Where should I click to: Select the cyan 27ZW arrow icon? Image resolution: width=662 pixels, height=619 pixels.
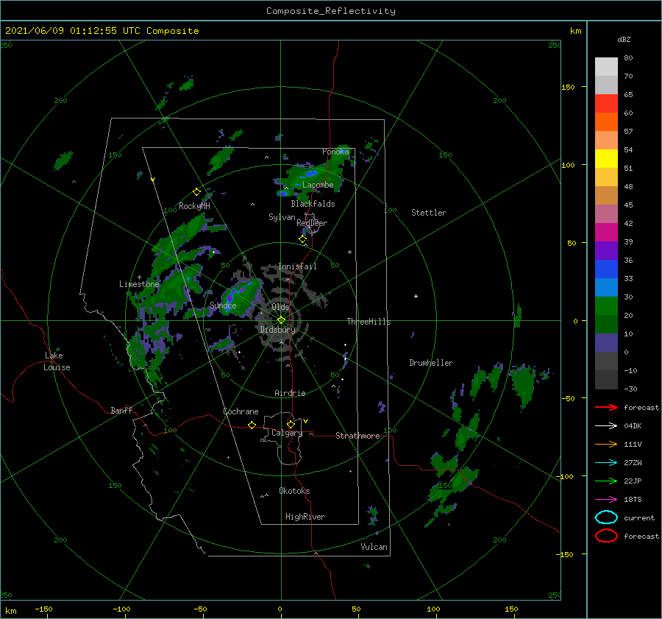[x=606, y=463]
